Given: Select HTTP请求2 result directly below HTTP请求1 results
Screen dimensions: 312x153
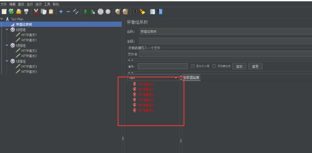Looking at the screenshot, I should click(x=146, y=94).
